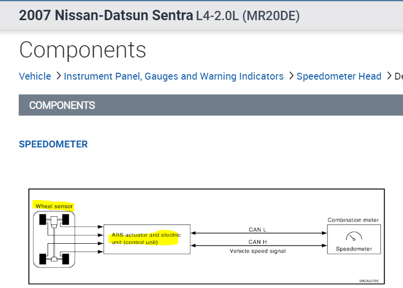Viewport: 403px width, 288px height.
Task: Open the Vehicle breadcrumb link
Action: [34, 76]
